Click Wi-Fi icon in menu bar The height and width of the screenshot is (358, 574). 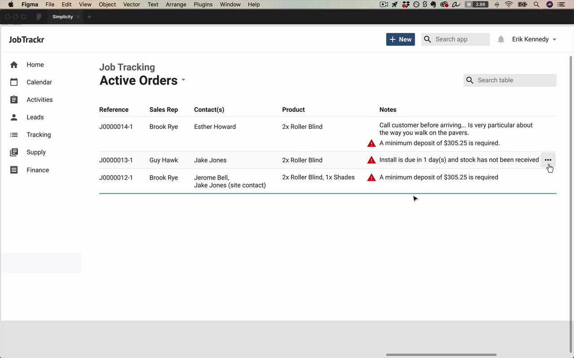pos(509,4)
